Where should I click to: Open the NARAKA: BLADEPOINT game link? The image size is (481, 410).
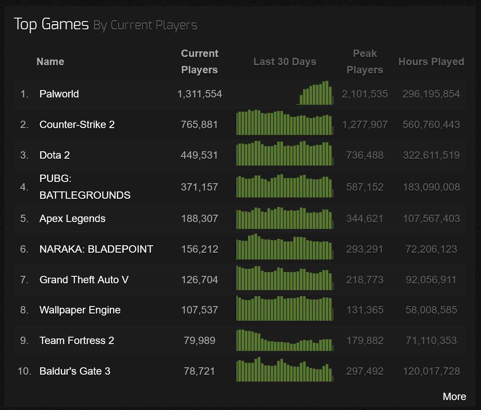coord(96,249)
